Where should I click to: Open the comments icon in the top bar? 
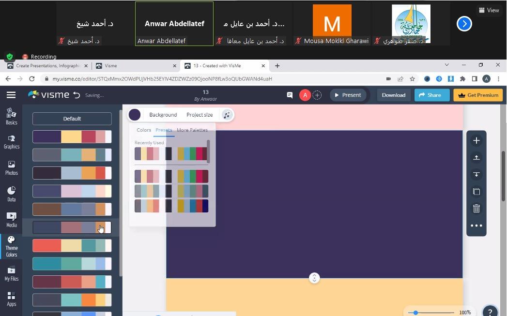(x=290, y=95)
